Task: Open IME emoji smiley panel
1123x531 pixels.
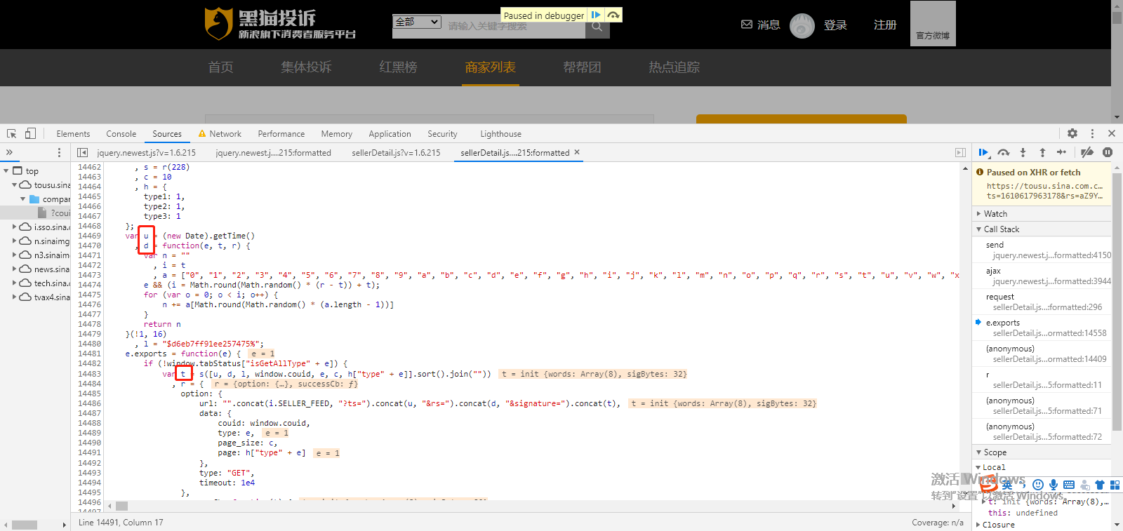Action: pyautogui.click(x=1038, y=485)
